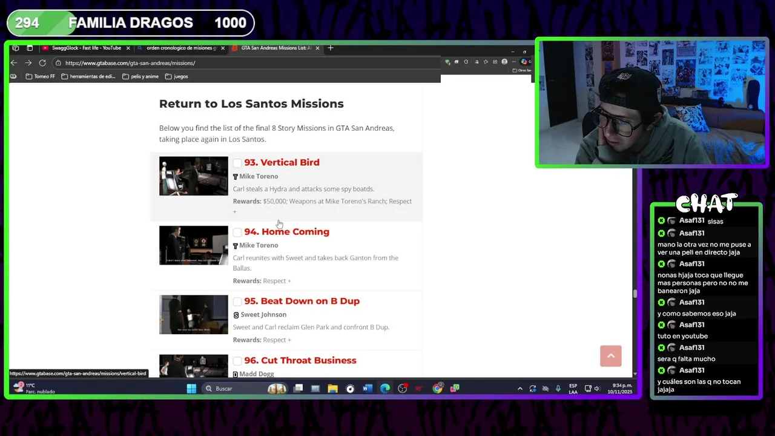Viewport: 775px width, 436px height.
Task: Open Microsoft Edge from taskbar
Action: [x=385, y=388]
